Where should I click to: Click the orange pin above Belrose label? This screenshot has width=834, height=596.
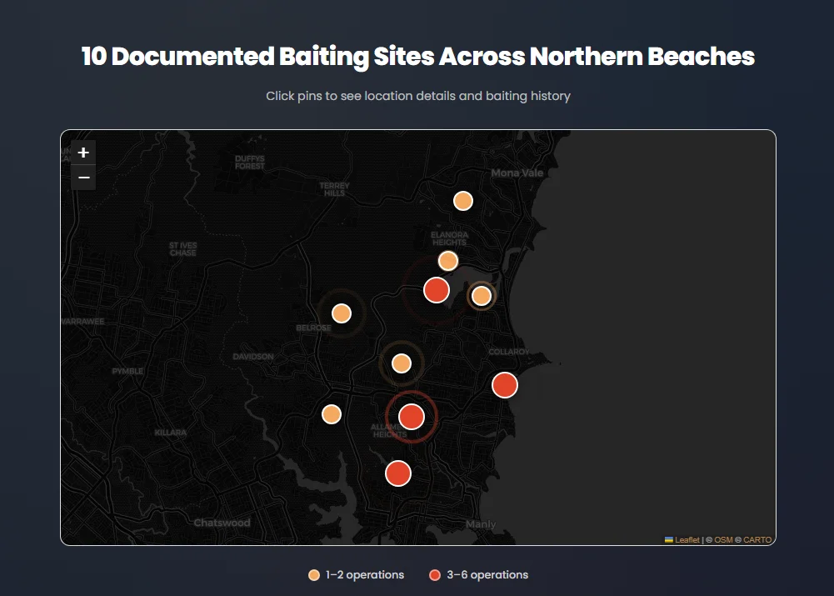coord(342,313)
